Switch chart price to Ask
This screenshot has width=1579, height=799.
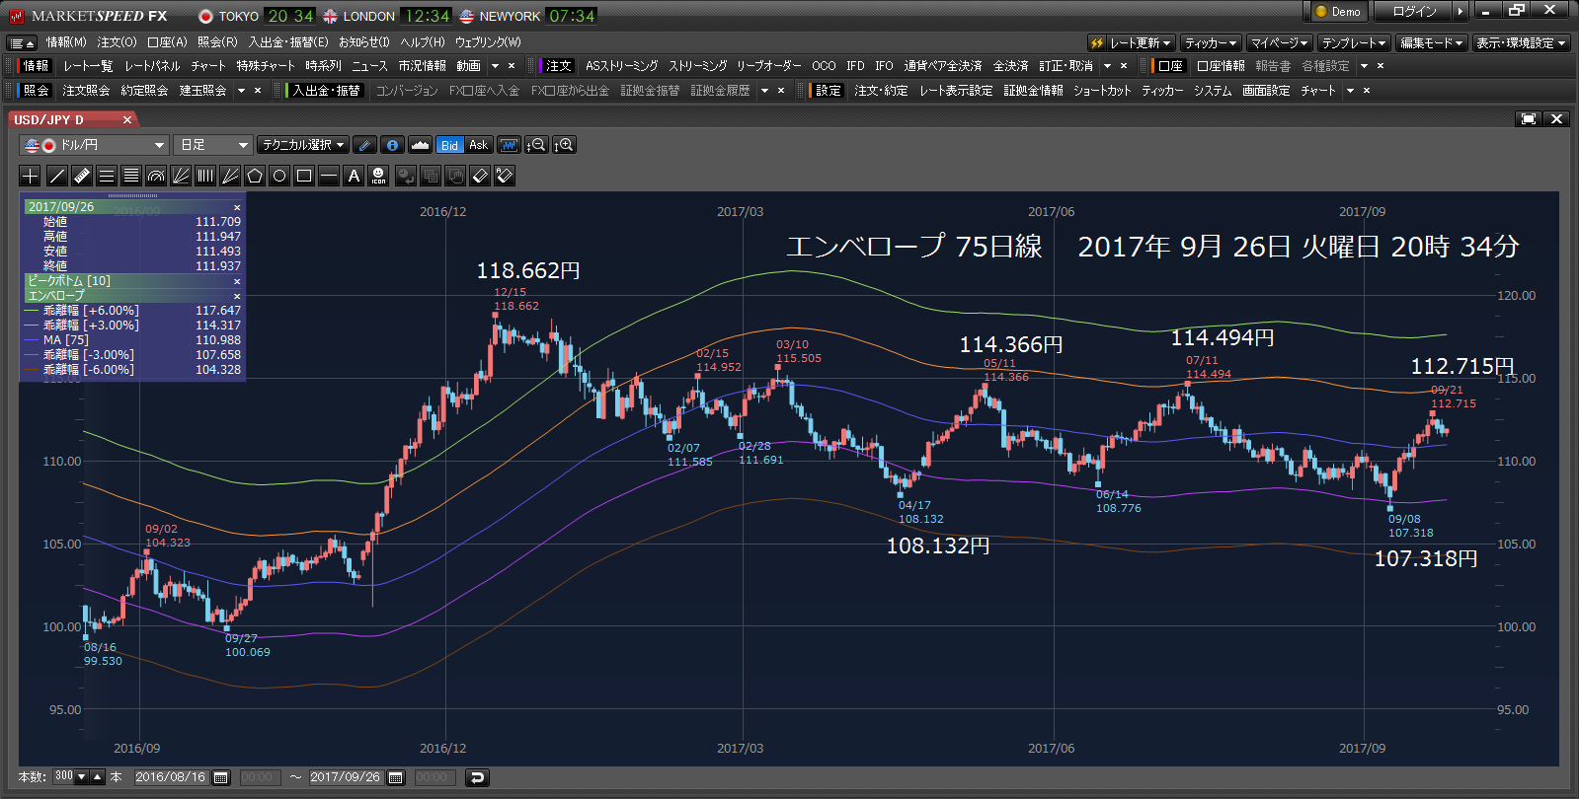[x=478, y=145]
